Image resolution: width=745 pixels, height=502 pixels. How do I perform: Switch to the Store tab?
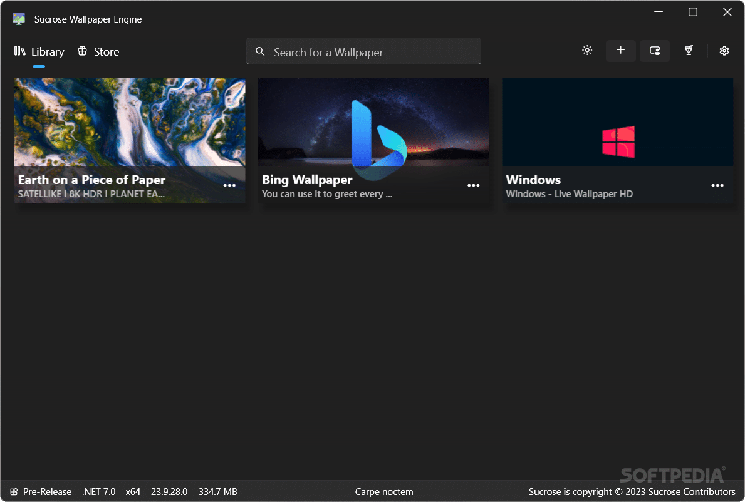pos(98,52)
